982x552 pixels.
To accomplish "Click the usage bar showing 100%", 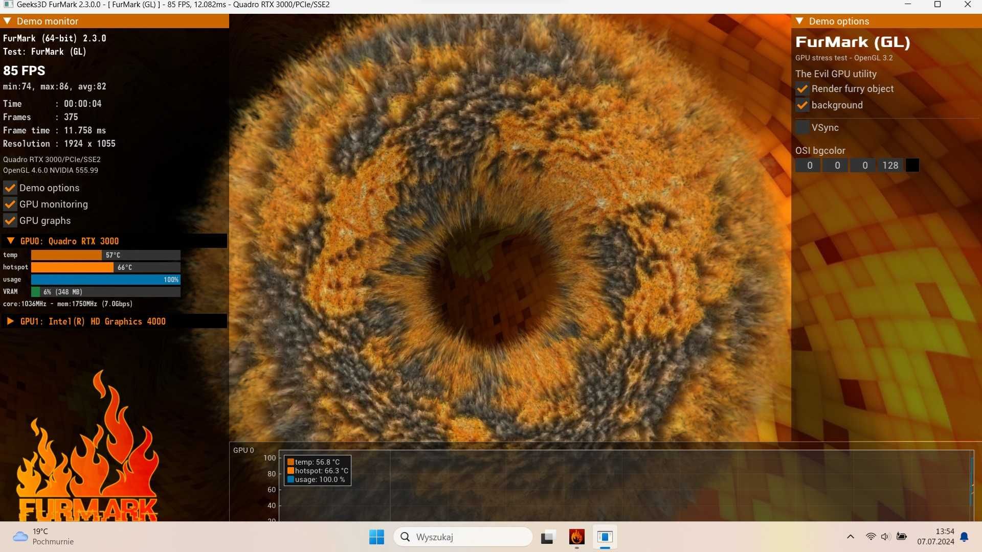I will 106,279.
